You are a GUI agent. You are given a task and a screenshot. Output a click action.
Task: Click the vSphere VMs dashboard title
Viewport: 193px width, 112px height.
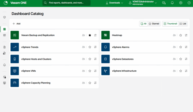[28, 71]
